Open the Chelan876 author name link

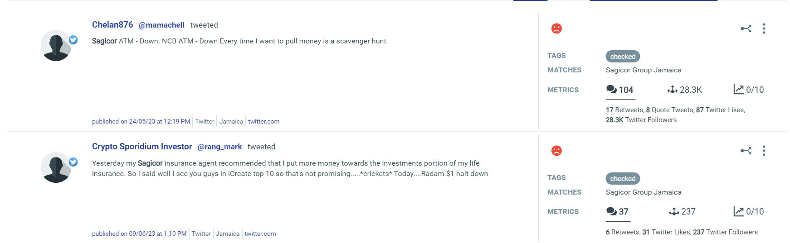(x=112, y=25)
